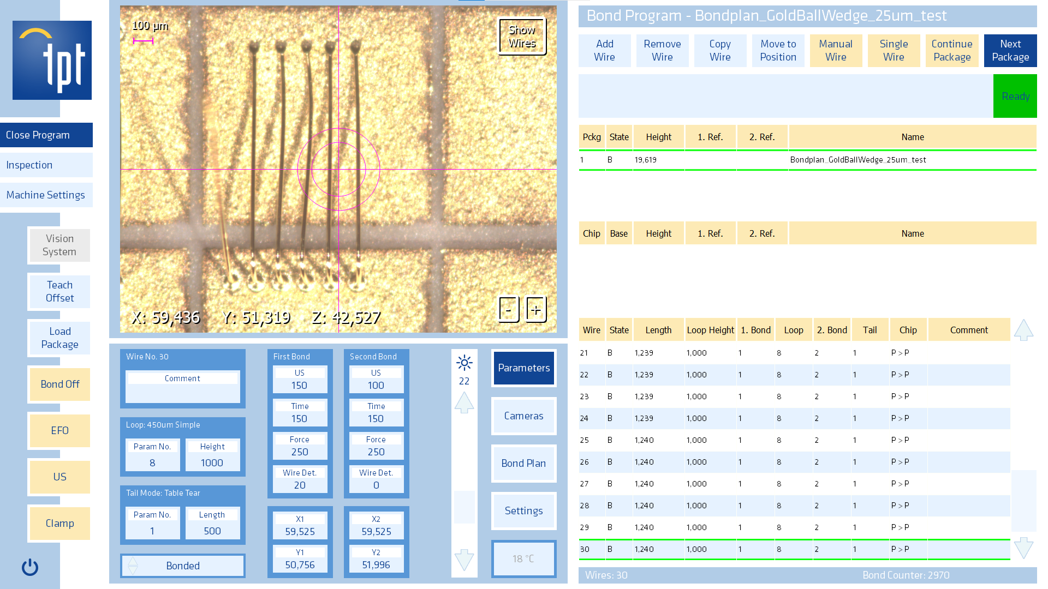Click the Add Wire button

tap(605, 51)
